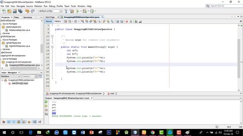
Task: Select the Source editor view
Action: pyautogui.click(x=49, y=21)
